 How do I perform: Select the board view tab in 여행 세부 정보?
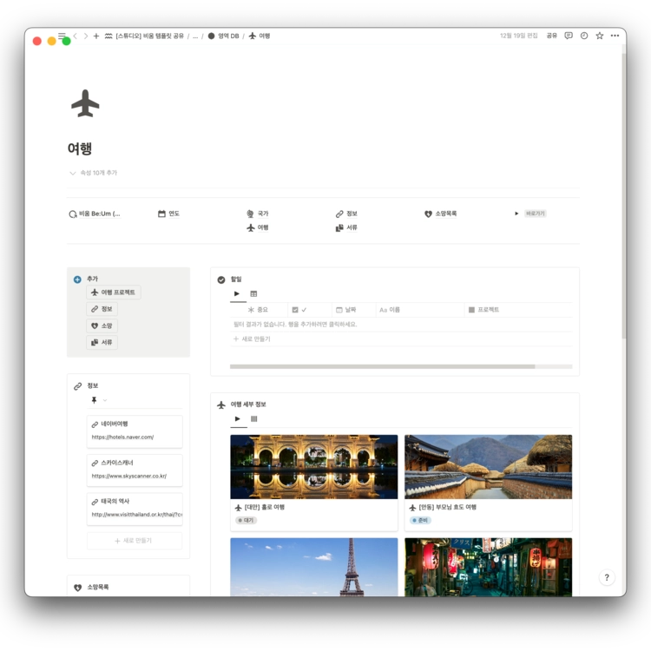[x=254, y=419]
